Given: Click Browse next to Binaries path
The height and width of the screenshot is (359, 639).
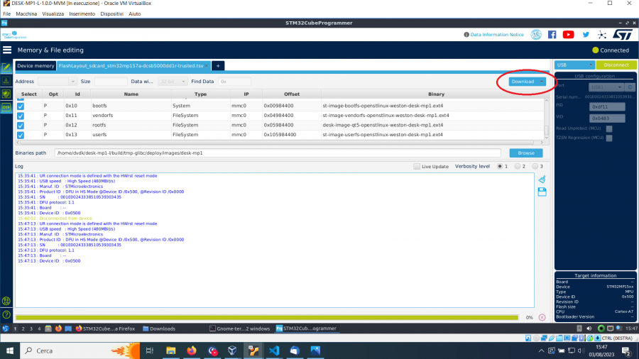Looking at the screenshot, I should point(525,153).
